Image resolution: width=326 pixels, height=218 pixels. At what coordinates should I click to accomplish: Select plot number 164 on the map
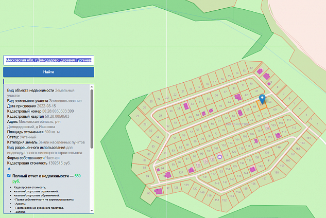308,138
